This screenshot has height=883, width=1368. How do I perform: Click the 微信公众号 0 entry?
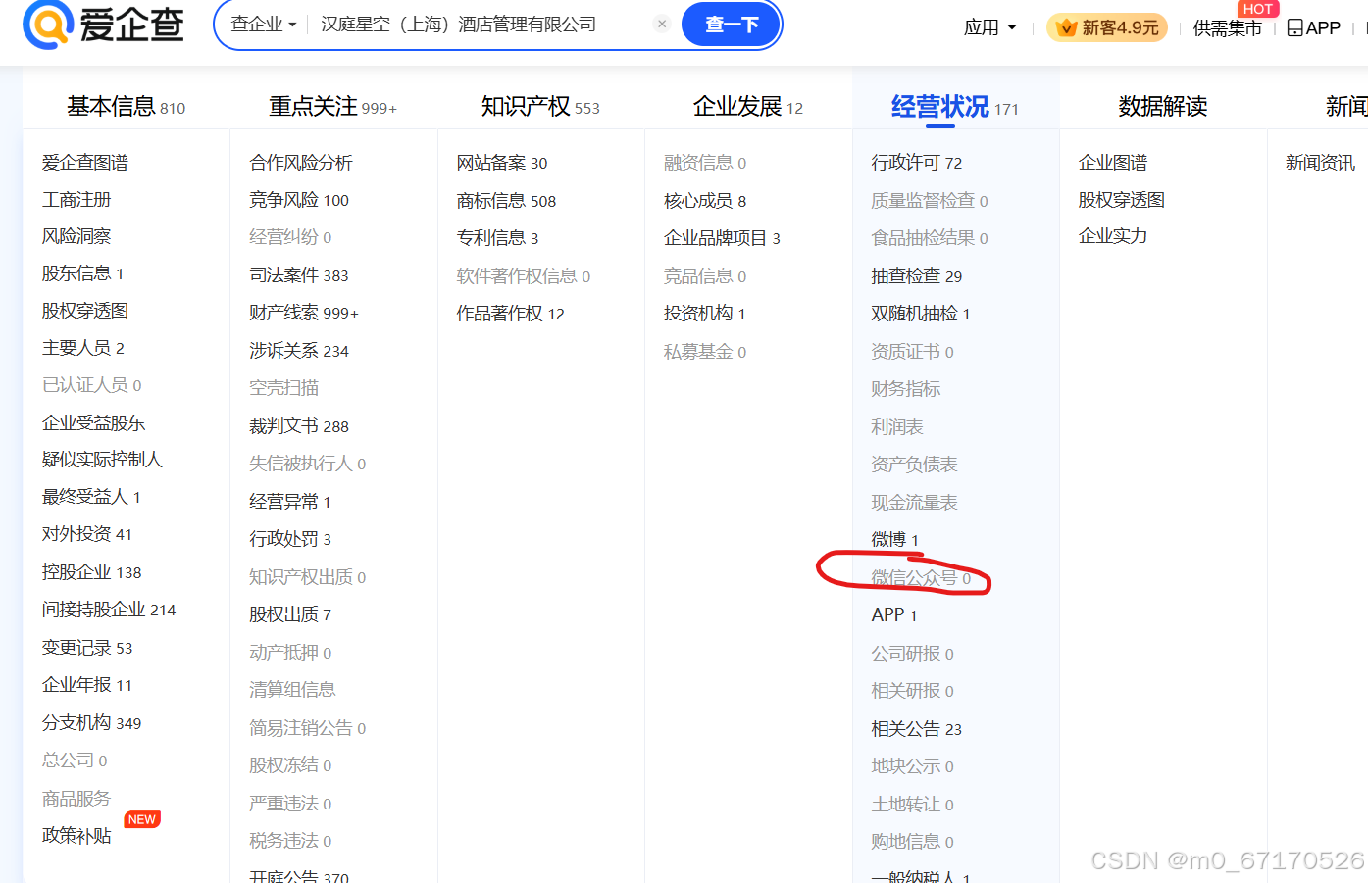[921, 578]
